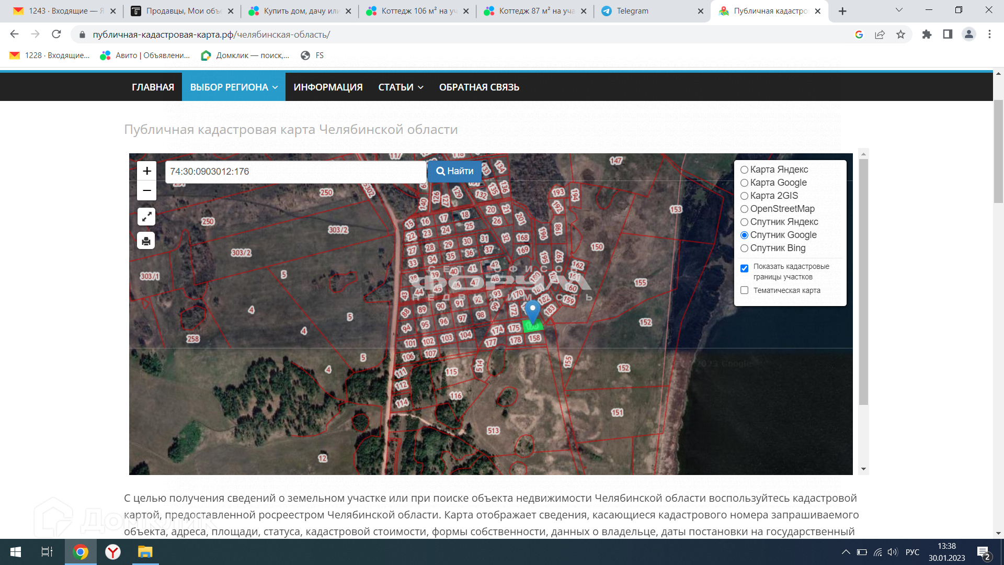Toggle fullscreen map view icon
Viewport: 1004px width, 565px height.
[146, 216]
